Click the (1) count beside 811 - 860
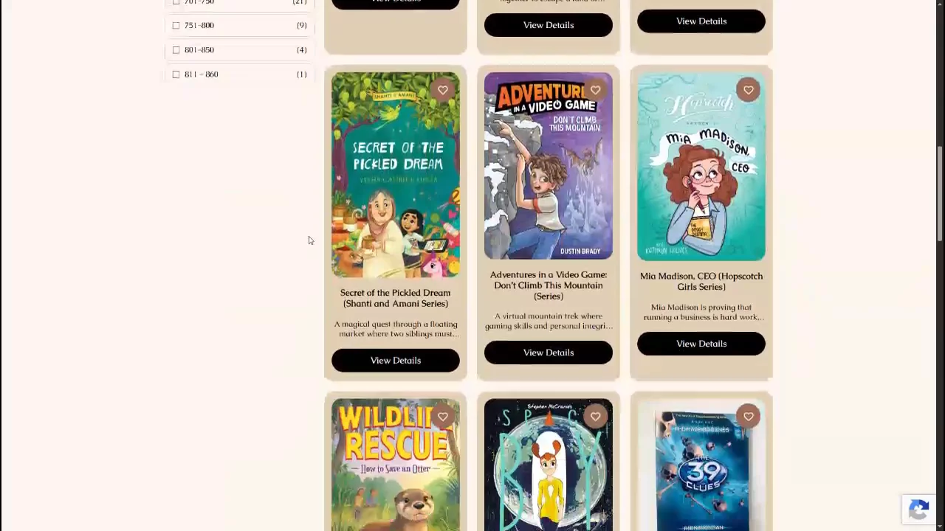The height and width of the screenshot is (531, 945). (301, 74)
